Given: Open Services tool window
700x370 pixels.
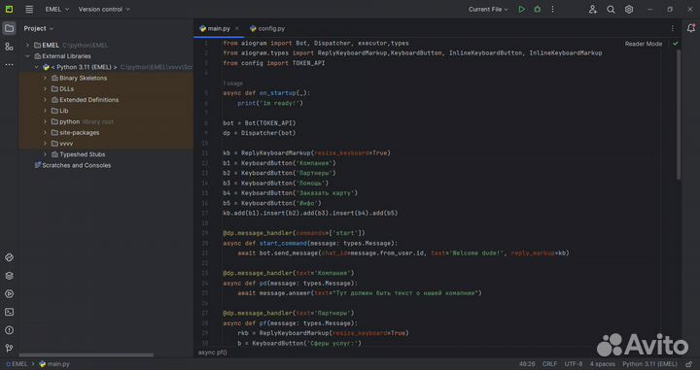Looking at the screenshot, I should [9, 294].
